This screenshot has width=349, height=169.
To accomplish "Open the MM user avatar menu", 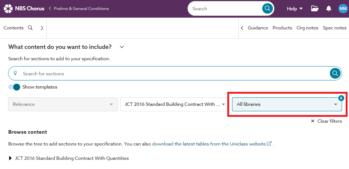I will [x=343, y=8].
